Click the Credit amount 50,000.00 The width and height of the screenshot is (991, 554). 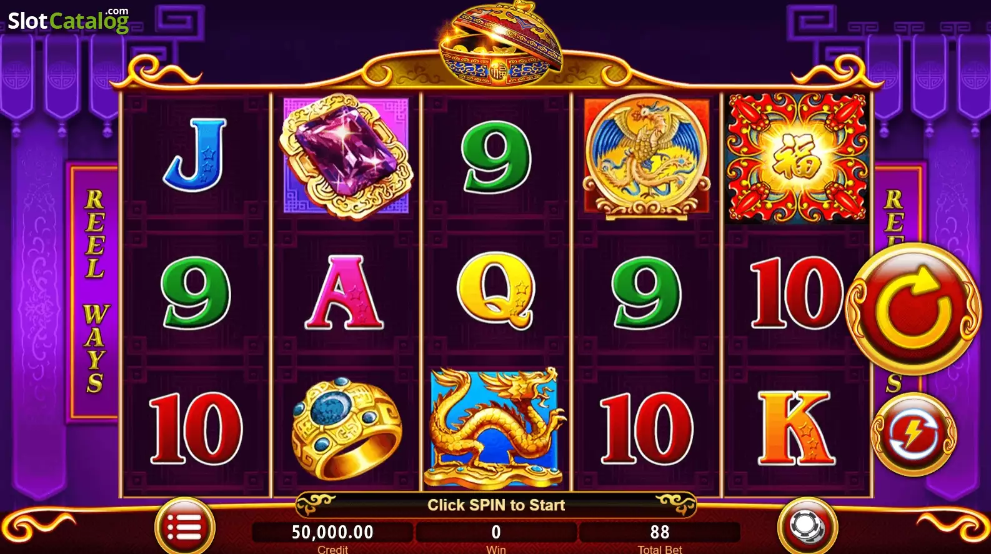point(332,532)
